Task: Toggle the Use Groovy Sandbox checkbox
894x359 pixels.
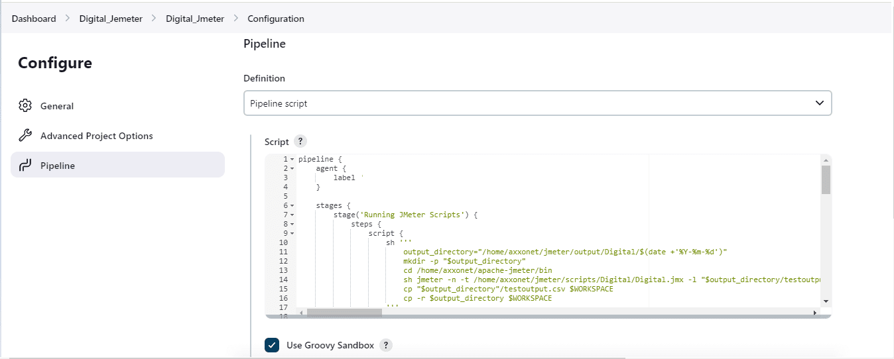Action: pyautogui.click(x=272, y=345)
